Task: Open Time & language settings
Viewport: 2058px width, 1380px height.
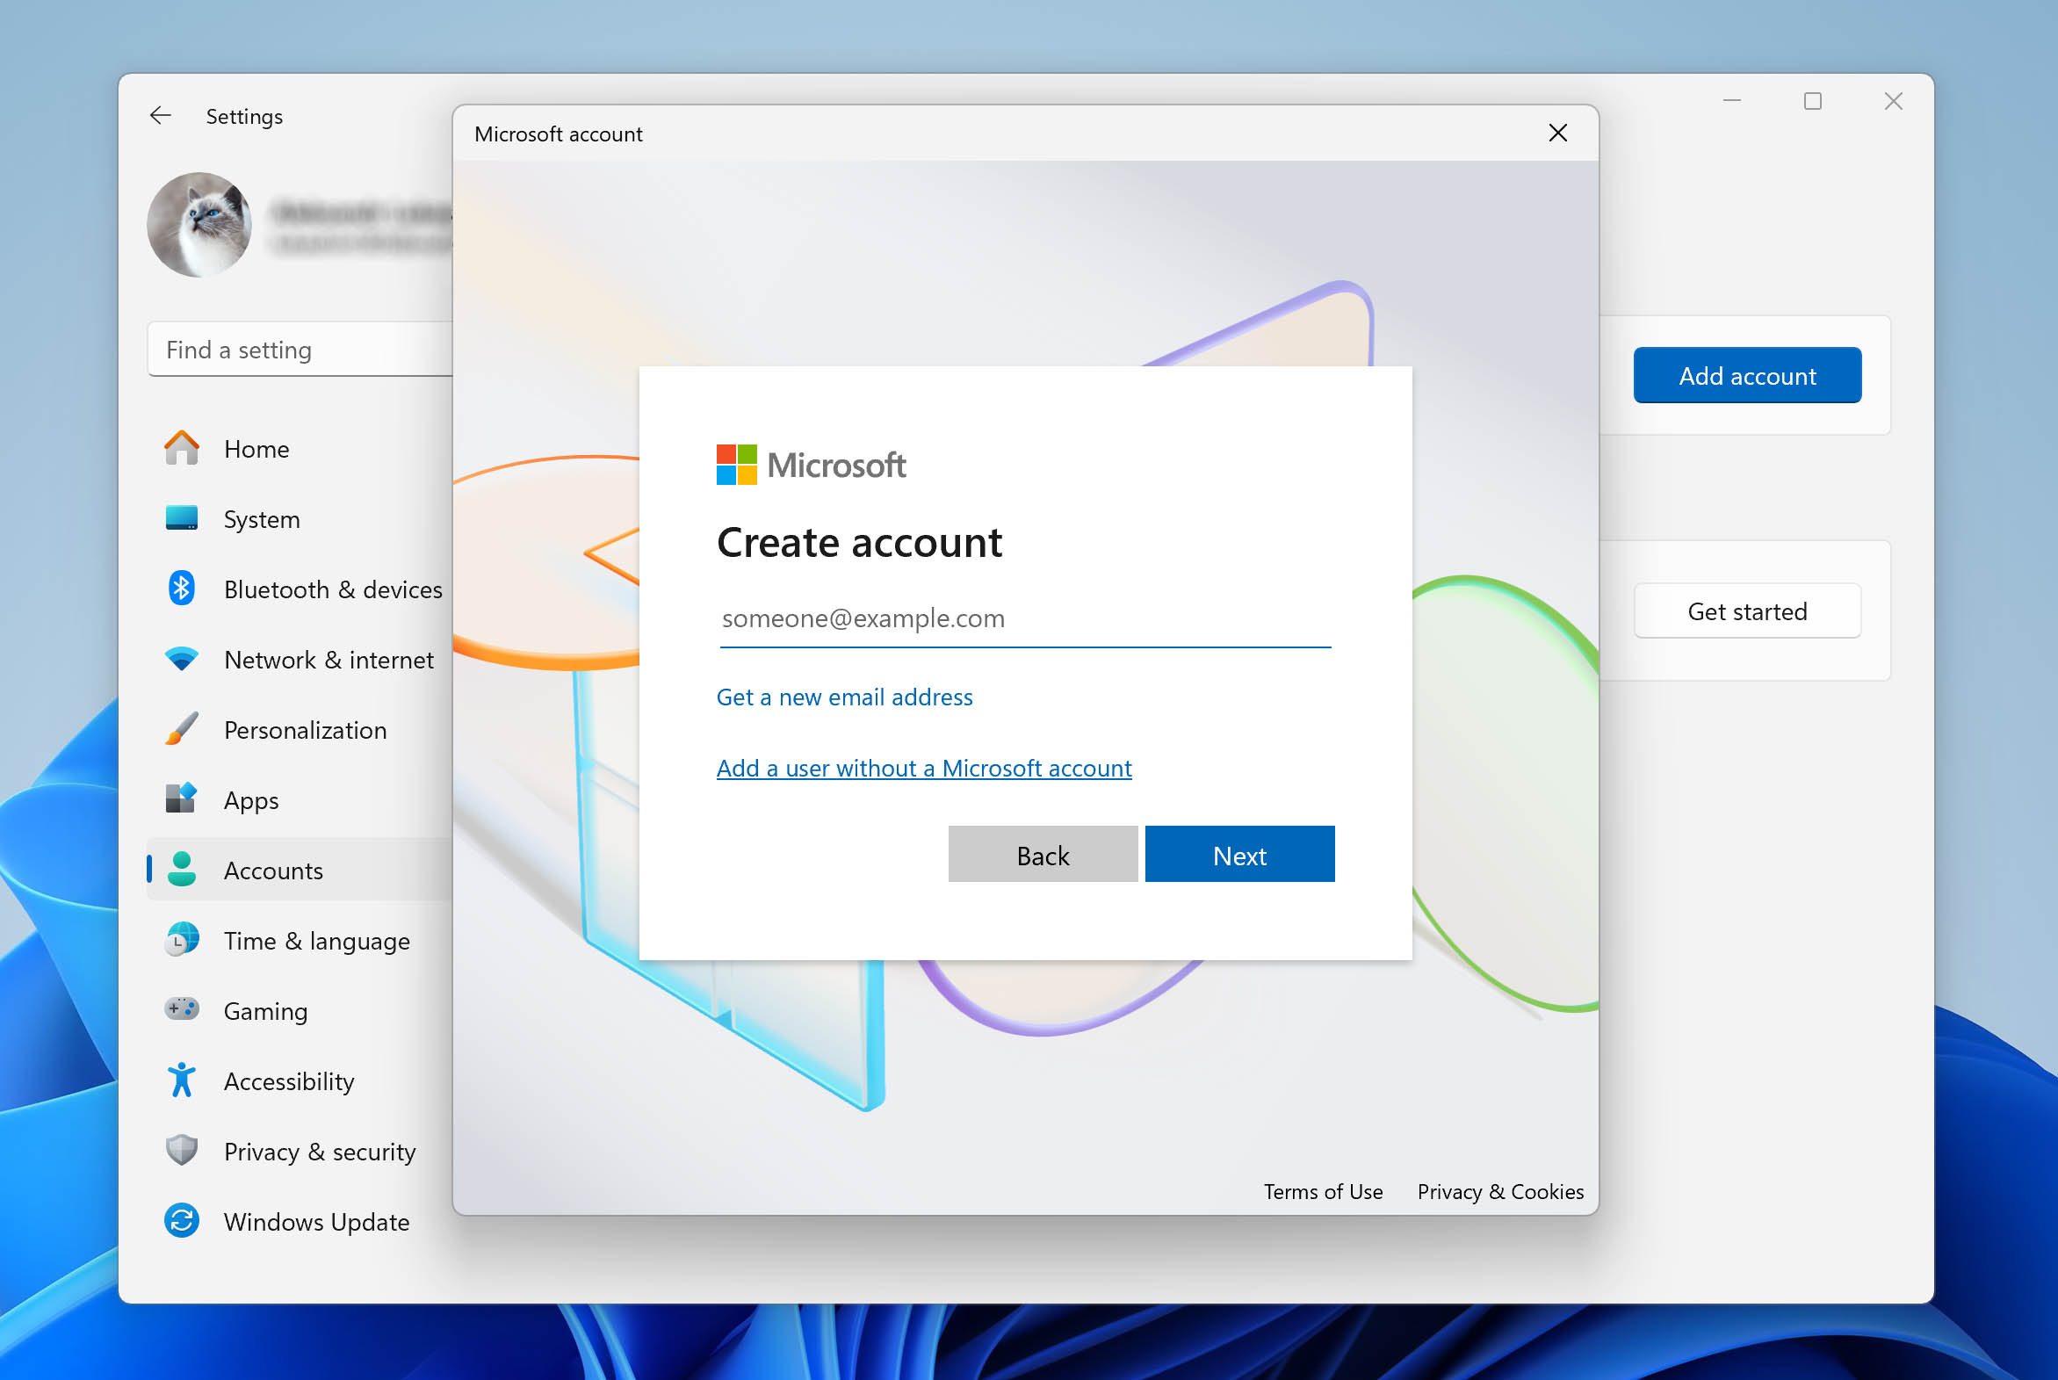Action: pos(300,940)
